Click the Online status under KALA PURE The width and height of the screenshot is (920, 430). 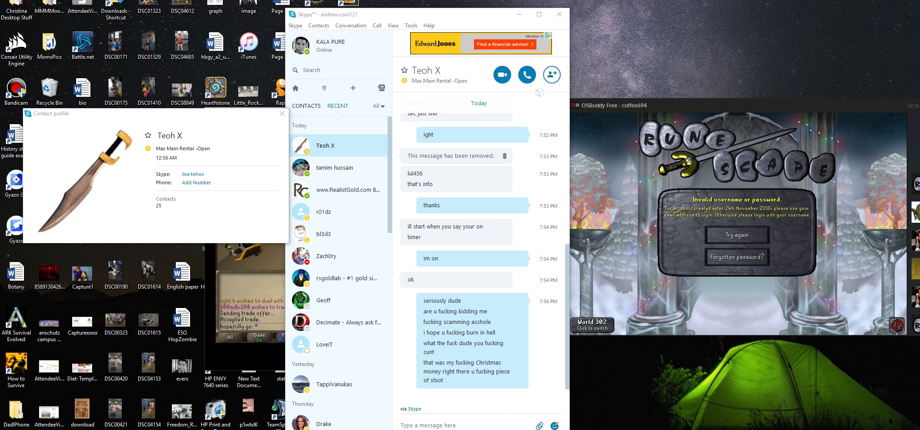tap(324, 50)
